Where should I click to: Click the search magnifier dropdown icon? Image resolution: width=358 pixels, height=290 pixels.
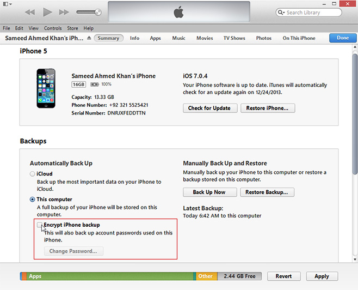tap(281, 13)
